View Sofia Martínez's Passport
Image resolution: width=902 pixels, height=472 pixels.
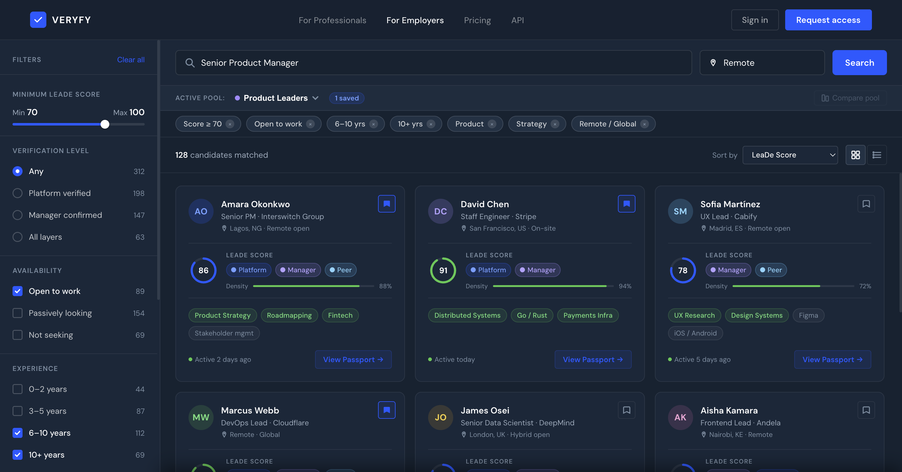tap(832, 359)
